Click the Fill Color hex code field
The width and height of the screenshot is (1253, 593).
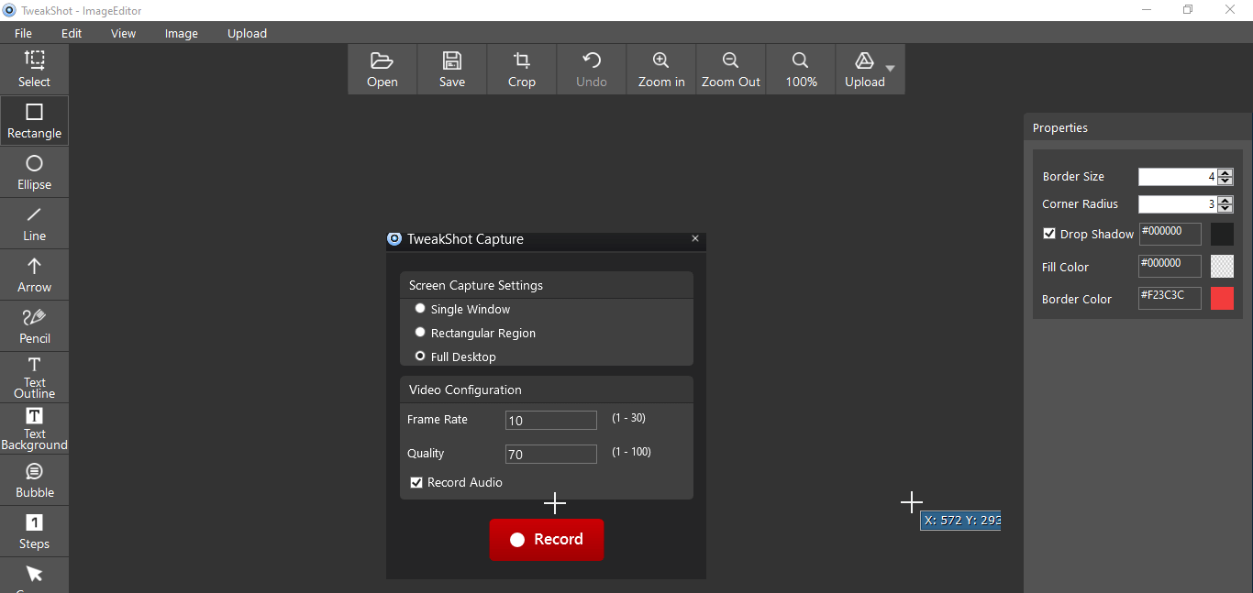[1170, 266]
